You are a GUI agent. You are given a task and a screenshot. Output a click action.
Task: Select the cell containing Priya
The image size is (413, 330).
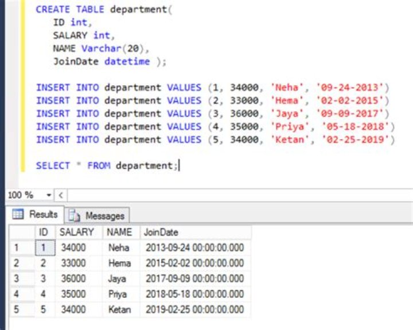pos(119,294)
